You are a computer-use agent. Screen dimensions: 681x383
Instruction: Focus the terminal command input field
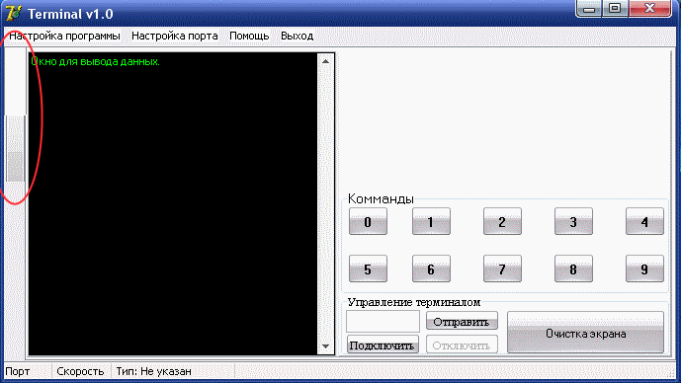coord(383,322)
